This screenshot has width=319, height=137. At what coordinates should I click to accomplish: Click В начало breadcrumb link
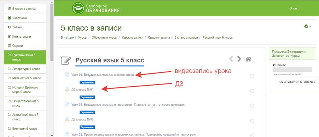pos(67,38)
